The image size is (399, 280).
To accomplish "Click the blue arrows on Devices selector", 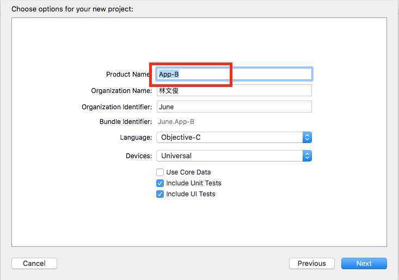I will [x=307, y=156].
